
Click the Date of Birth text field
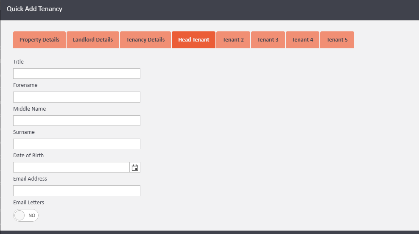[71, 167]
